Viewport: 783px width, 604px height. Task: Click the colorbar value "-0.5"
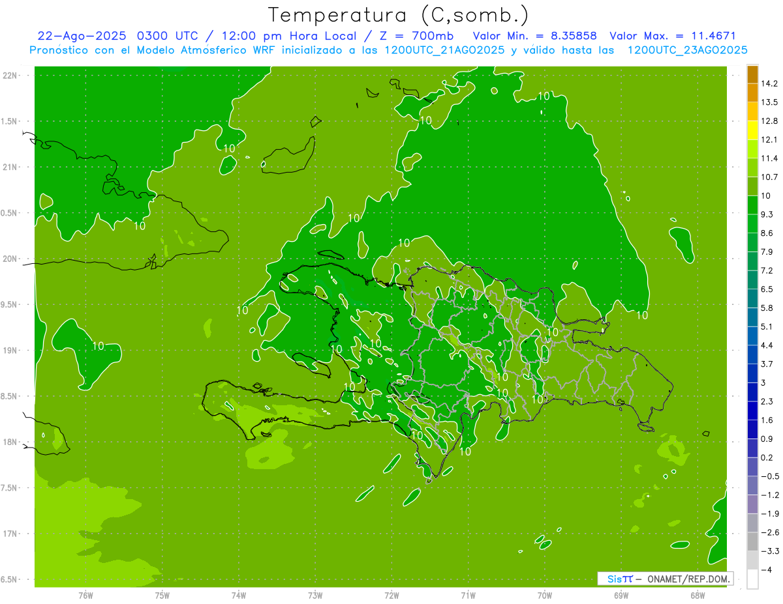point(770,476)
